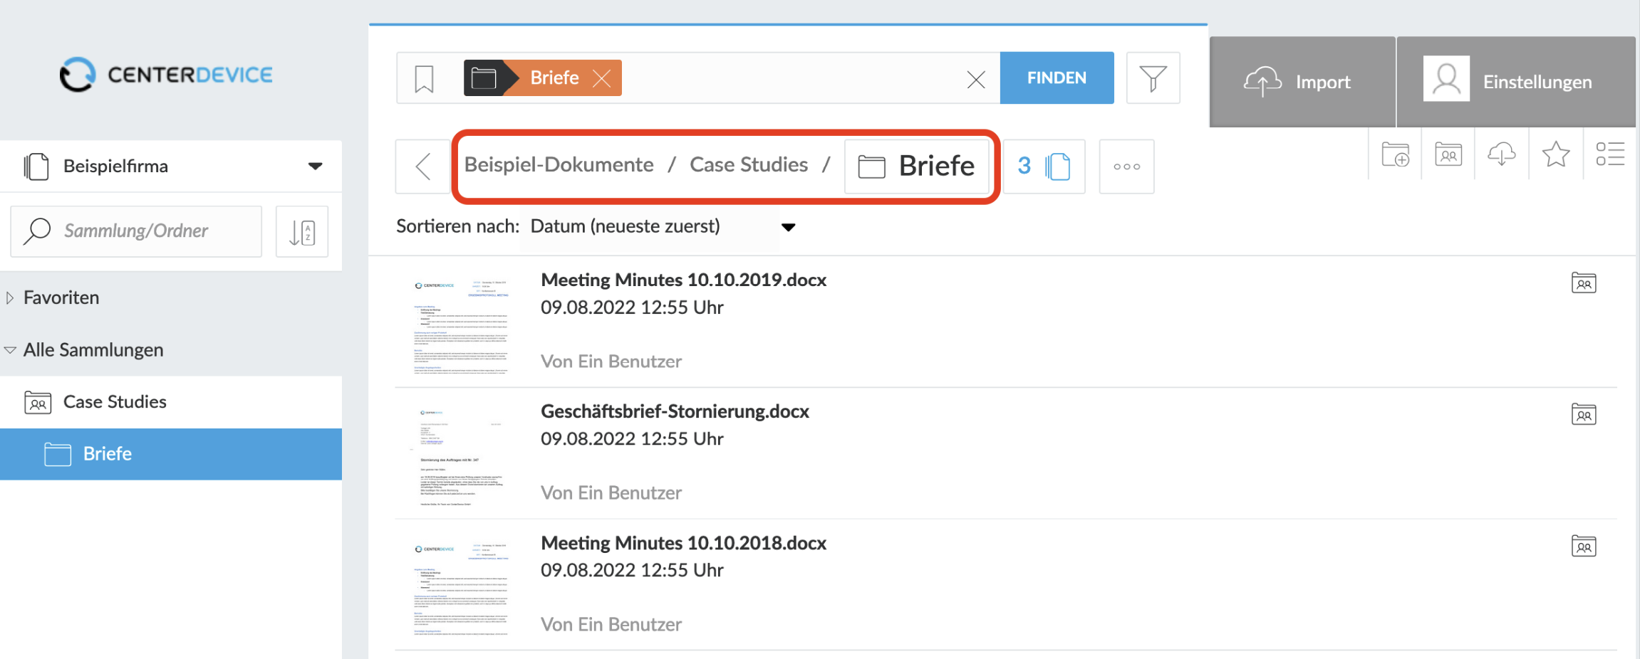
Task: Open Einstellungen user settings
Action: click(x=1516, y=82)
